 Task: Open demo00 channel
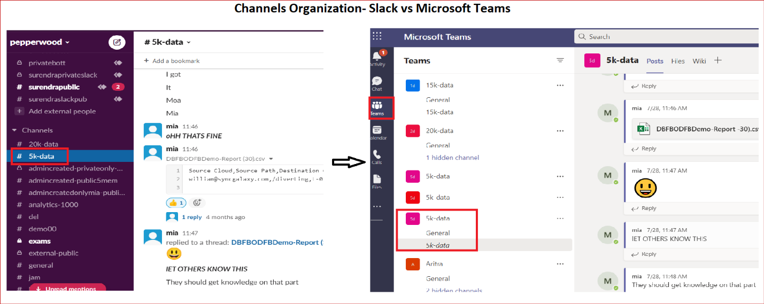click(x=42, y=229)
